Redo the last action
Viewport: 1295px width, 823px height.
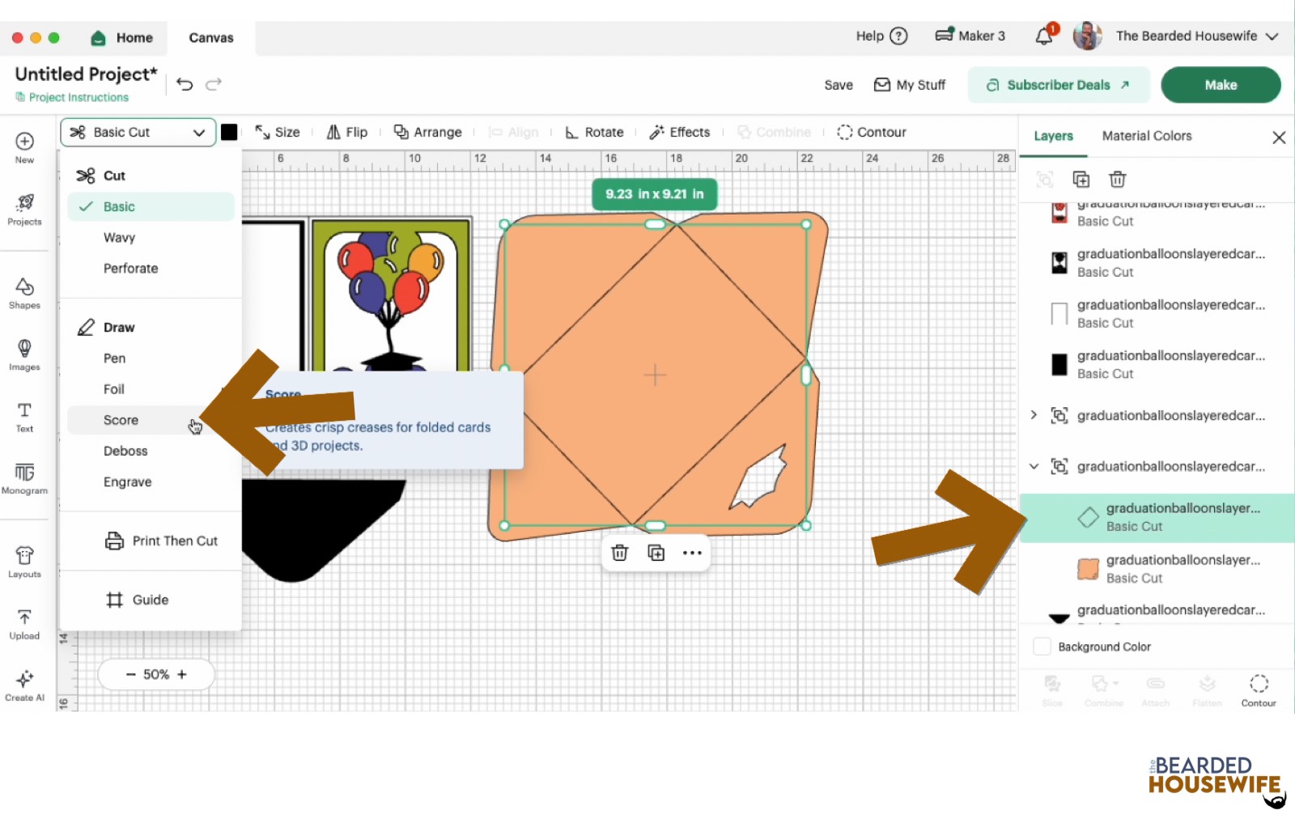214,84
